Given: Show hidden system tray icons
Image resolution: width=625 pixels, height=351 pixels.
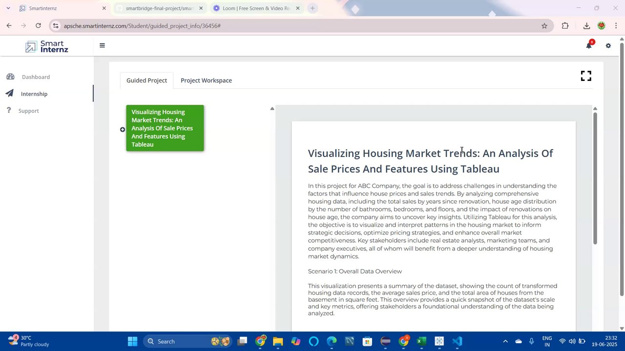Looking at the screenshot, I should (505, 341).
